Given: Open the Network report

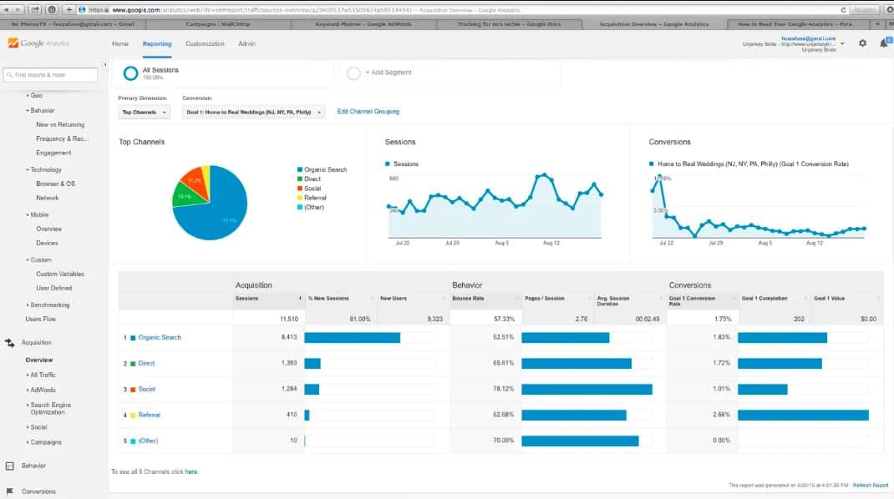Looking at the screenshot, I should point(48,199).
